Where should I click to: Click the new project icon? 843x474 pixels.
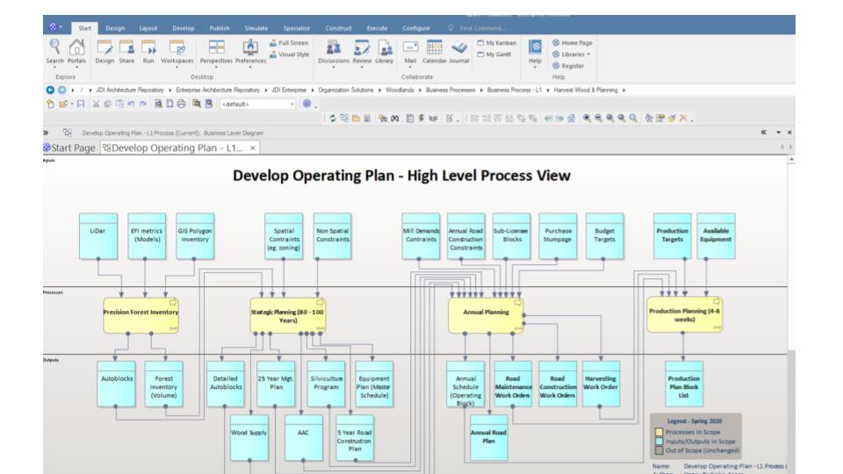[x=51, y=104]
